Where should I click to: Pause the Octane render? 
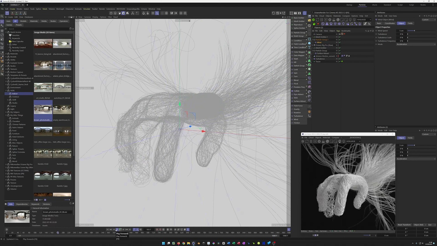tap(322, 20)
